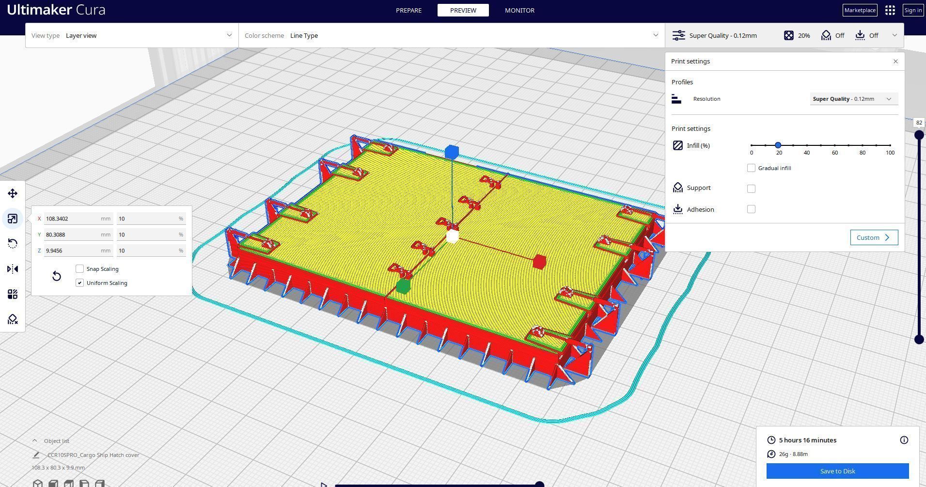Click the 20% infill icon in header

[789, 35]
